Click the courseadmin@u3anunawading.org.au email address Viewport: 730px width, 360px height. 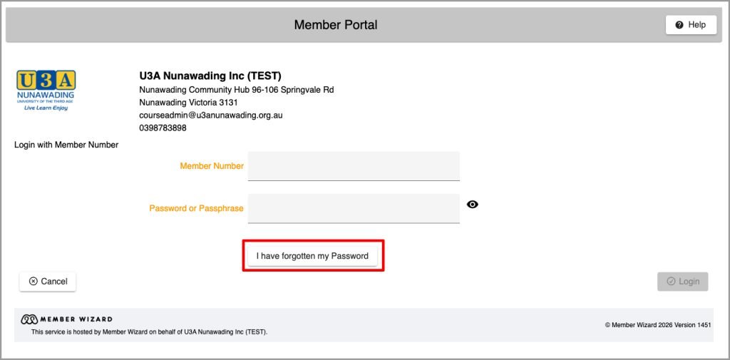211,115
